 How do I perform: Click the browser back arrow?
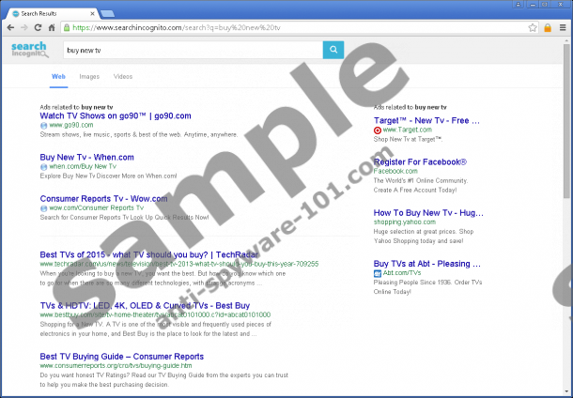(10, 27)
